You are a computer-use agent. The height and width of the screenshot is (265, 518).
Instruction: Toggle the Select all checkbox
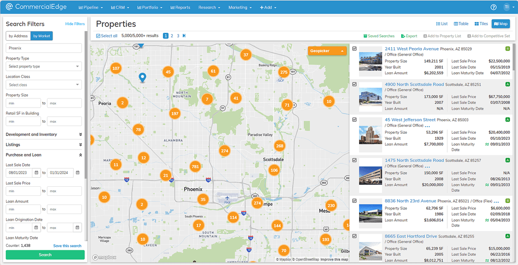click(x=98, y=36)
